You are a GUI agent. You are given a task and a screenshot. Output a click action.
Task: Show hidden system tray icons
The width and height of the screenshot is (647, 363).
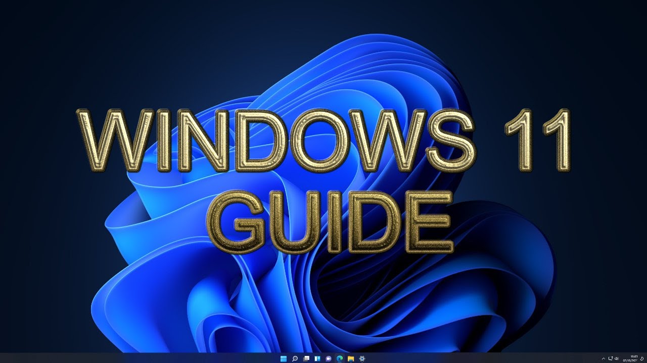[x=603, y=358]
